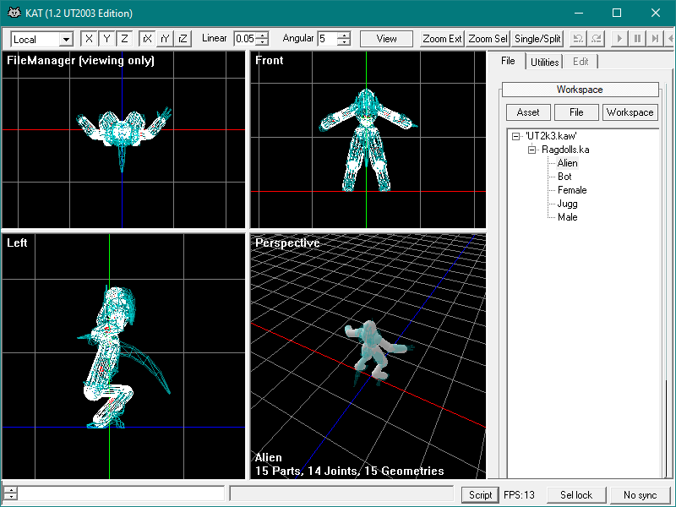Toggle the rY rotation constraint button
Image resolution: width=676 pixels, height=507 pixels.
point(165,39)
